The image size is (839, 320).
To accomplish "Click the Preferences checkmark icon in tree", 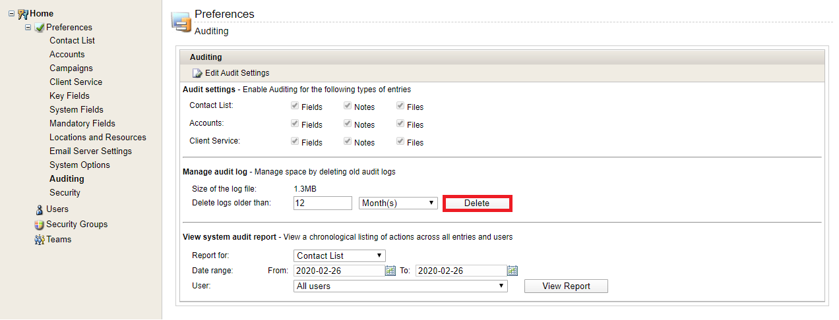I will pyautogui.click(x=40, y=27).
